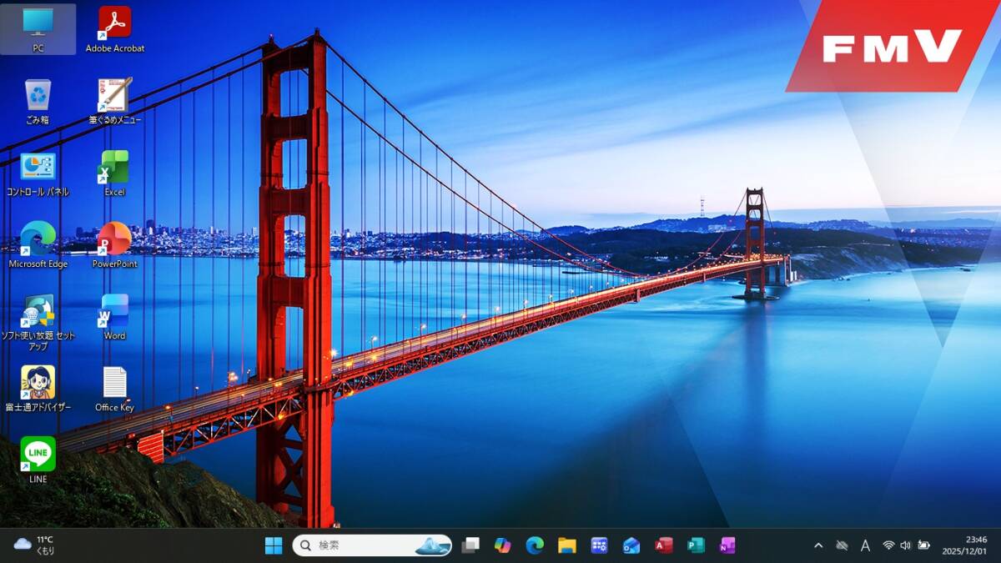Click the 筆ぐるめメニュー shortcut
Image resolution: width=1001 pixels, height=563 pixels.
[114, 96]
